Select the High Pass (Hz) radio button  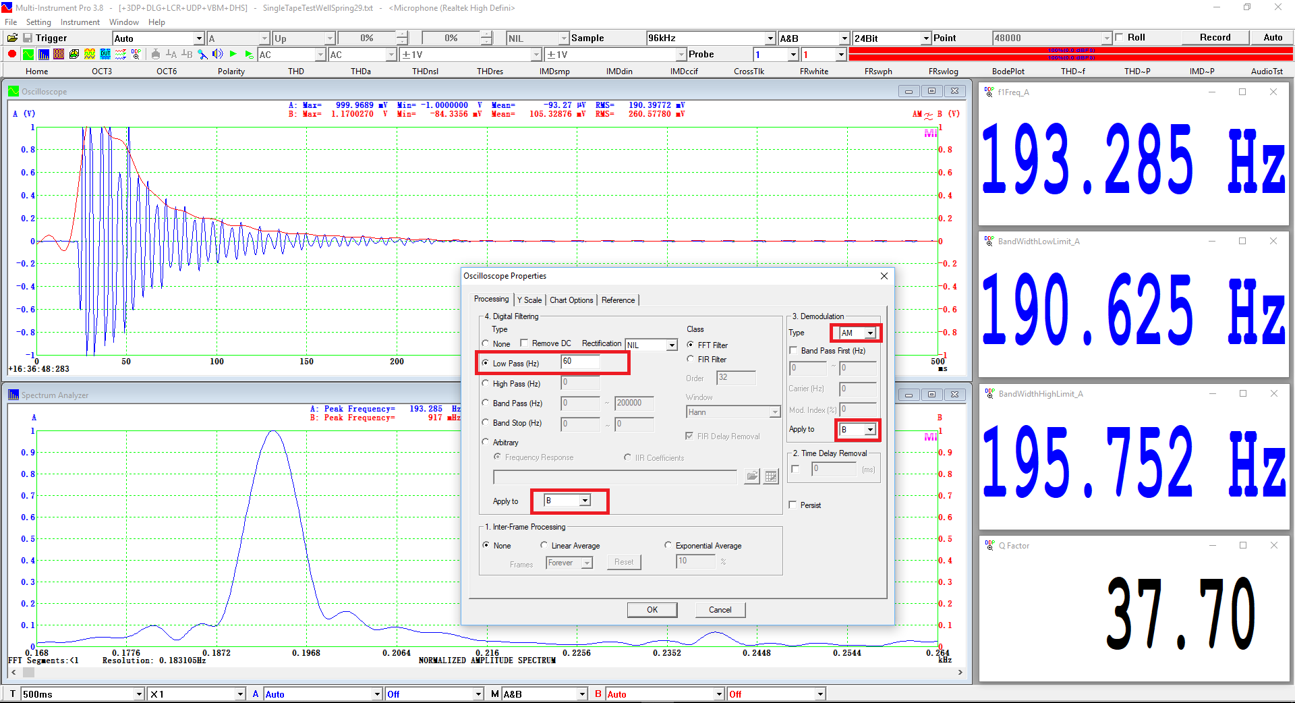click(x=486, y=383)
